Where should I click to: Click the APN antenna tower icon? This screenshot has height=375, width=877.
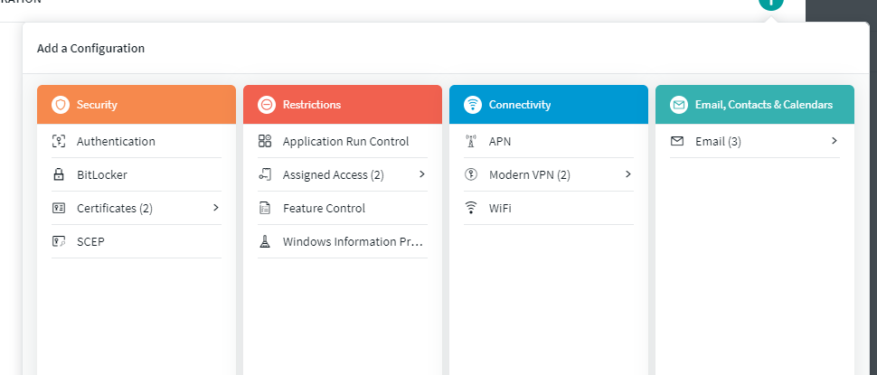pyautogui.click(x=471, y=141)
